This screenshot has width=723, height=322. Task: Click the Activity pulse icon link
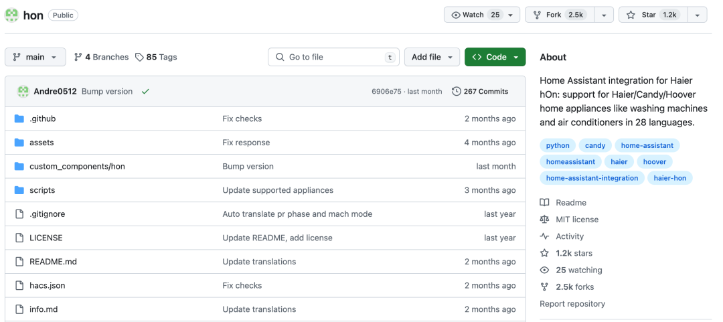tap(544, 236)
